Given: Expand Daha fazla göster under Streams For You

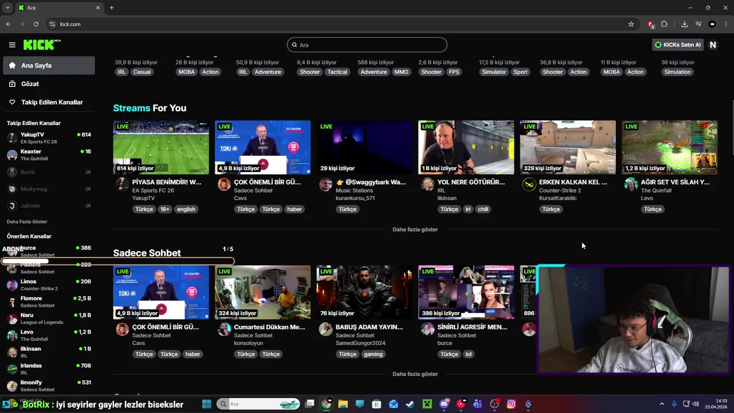Looking at the screenshot, I should 415,229.
